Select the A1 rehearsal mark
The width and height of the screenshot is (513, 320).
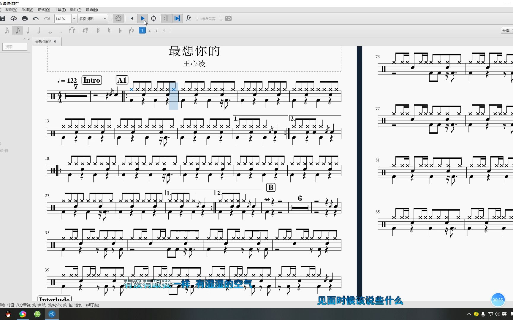[122, 80]
